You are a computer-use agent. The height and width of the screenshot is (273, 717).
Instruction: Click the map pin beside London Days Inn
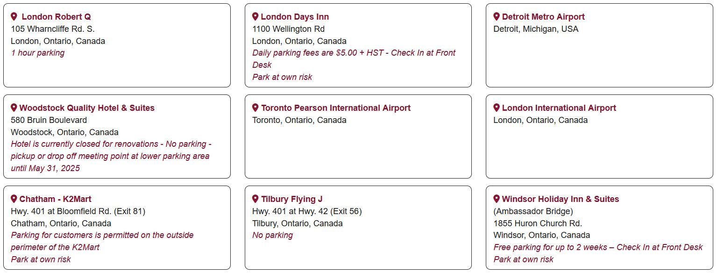coord(255,16)
